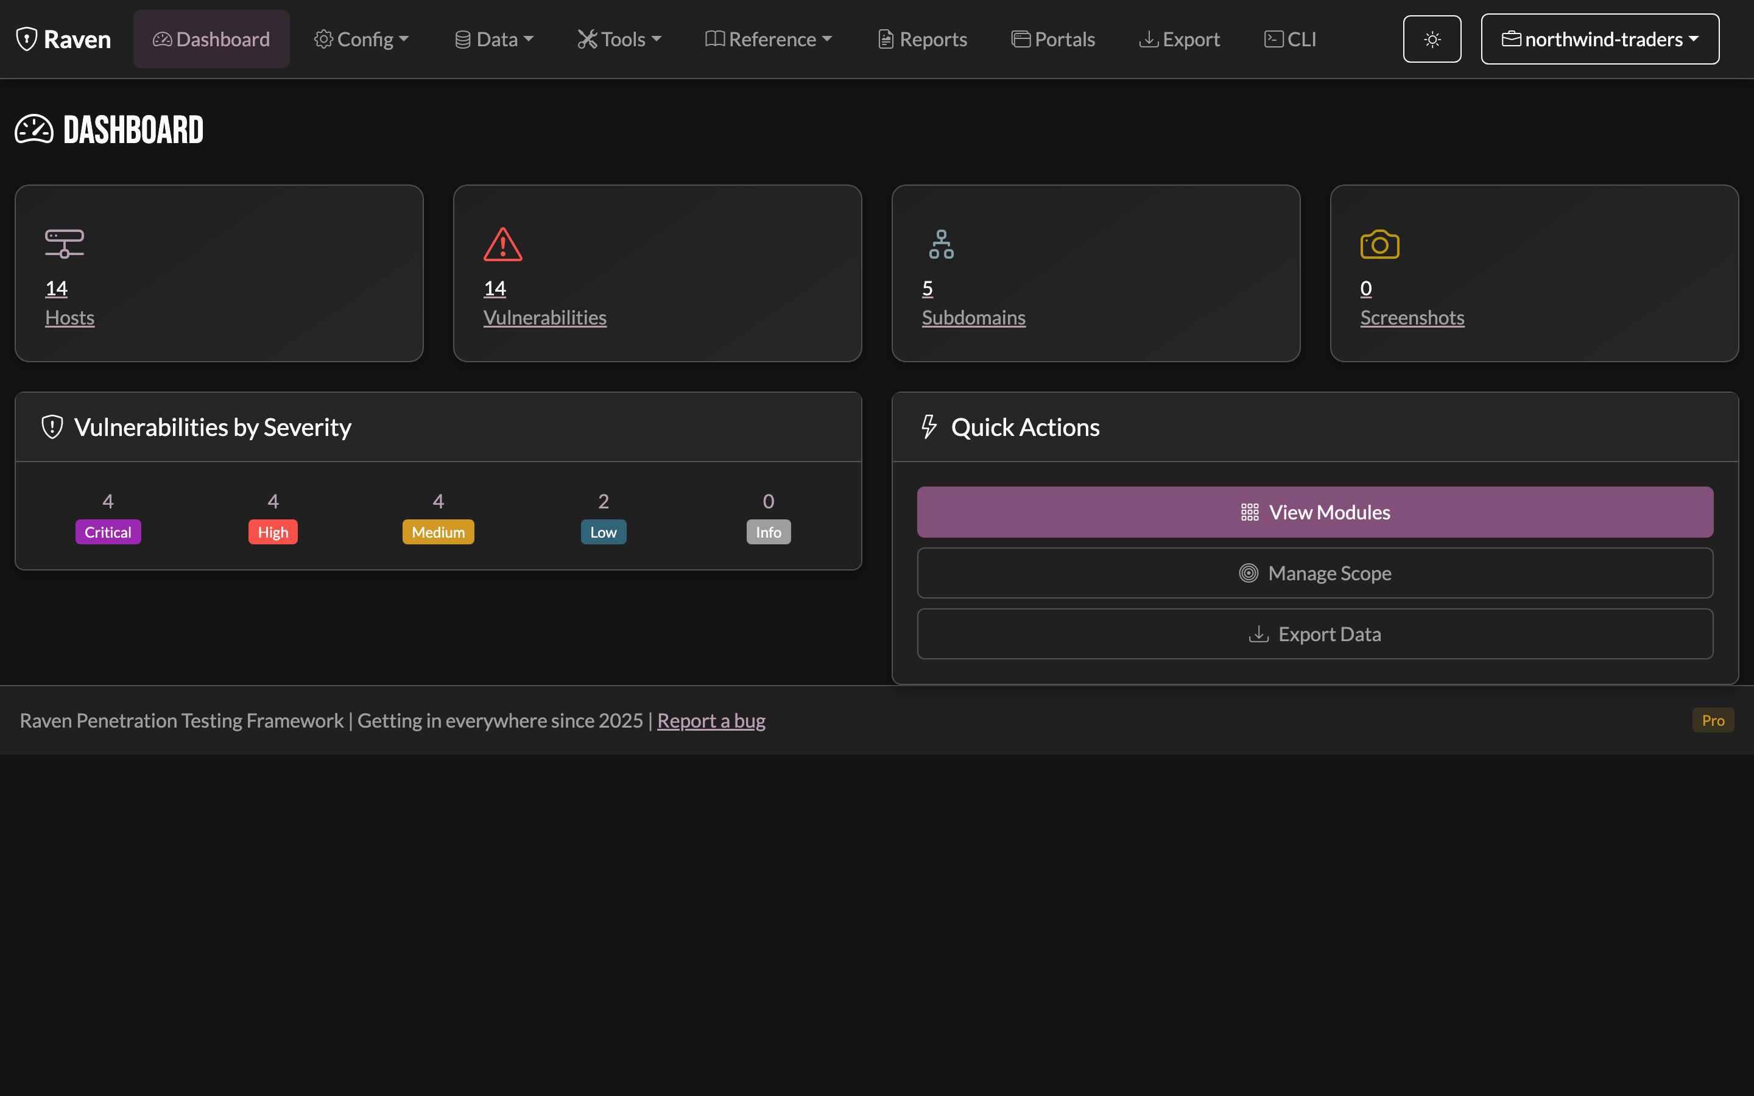
Task: Open the Hosts link
Action: coord(69,317)
